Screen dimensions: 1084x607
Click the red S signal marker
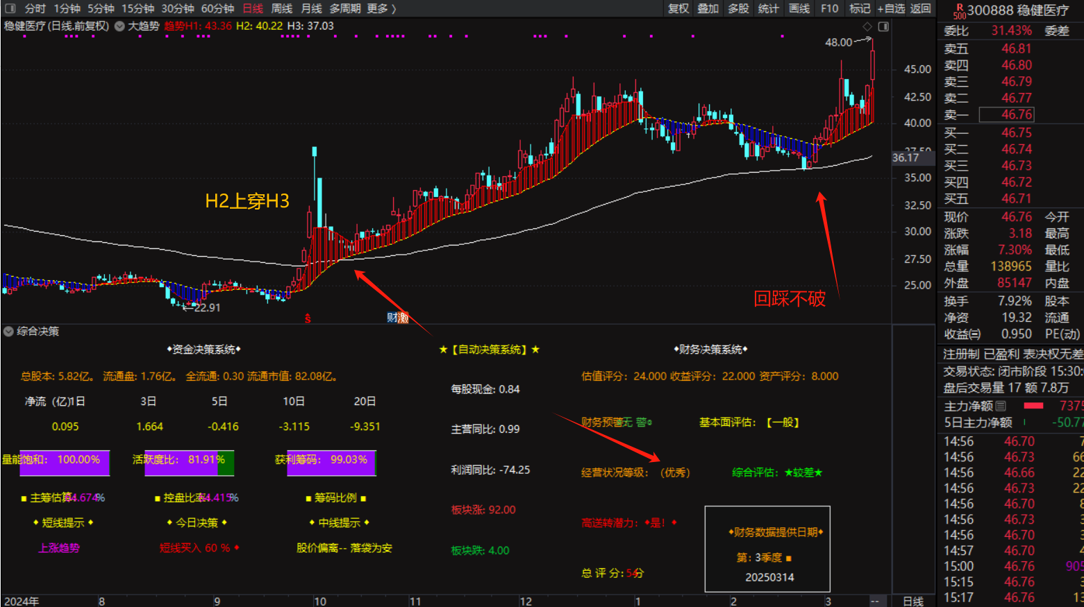[x=308, y=318]
